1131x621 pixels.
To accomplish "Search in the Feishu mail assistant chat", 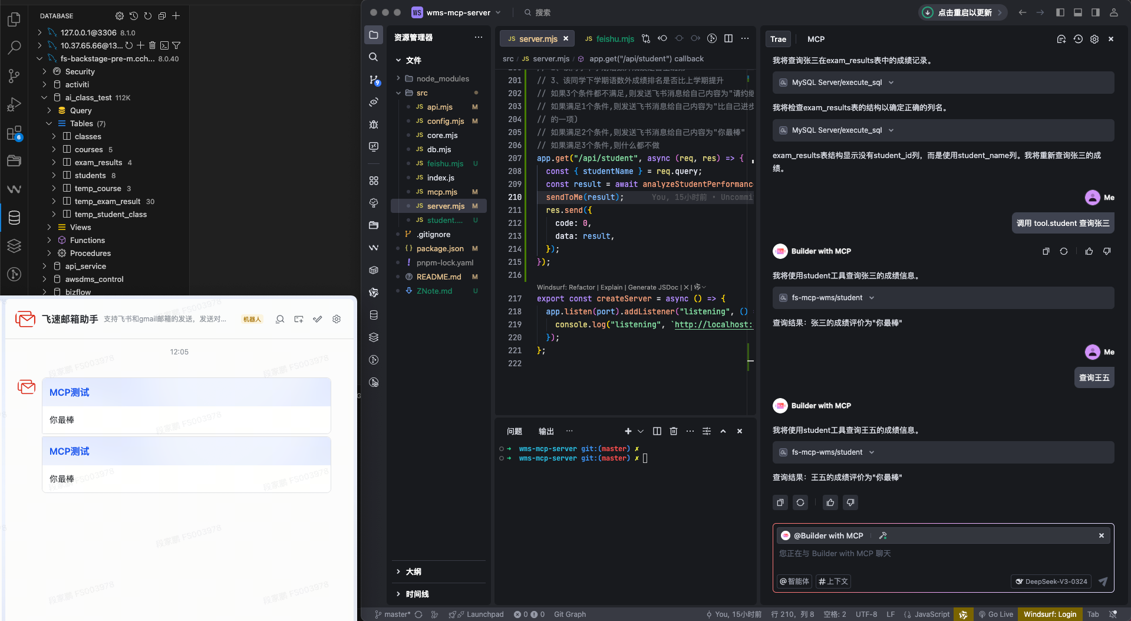I will click(280, 319).
